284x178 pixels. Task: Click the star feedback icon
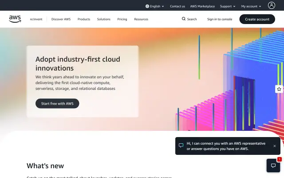279,89
